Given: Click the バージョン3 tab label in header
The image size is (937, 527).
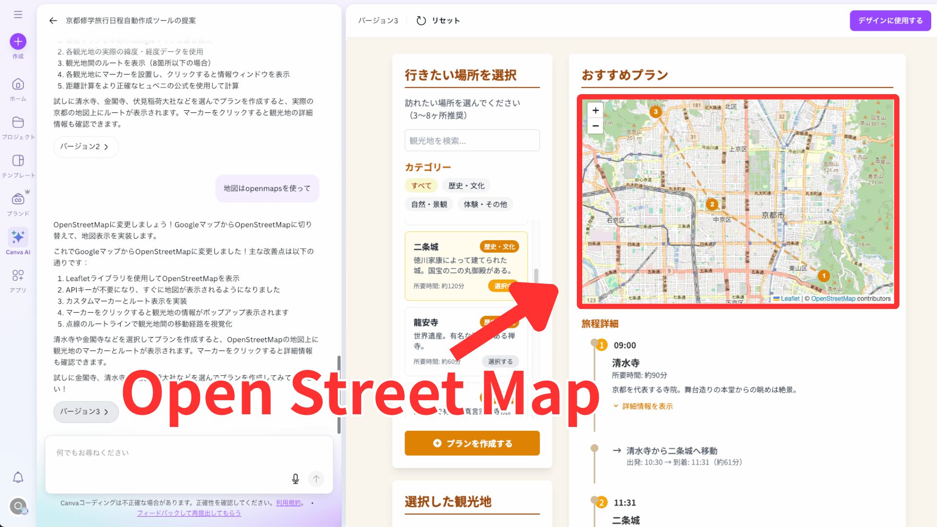Looking at the screenshot, I should coord(378,20).
